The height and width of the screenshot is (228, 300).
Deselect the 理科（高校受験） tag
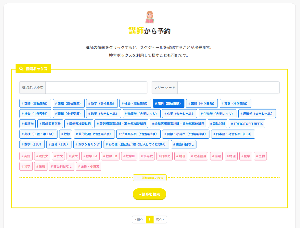(169, 103)
